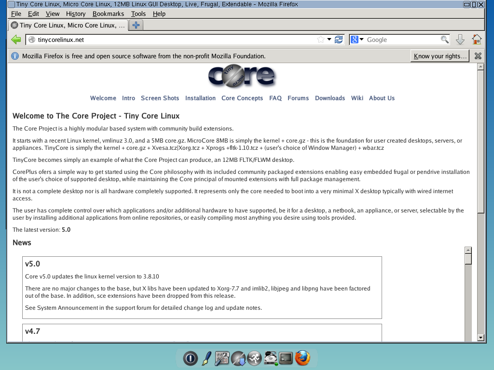The width and height of the screenshot is (494, 370).
Task: Bookmark this page with the star icon
Action: click(321, 40)
